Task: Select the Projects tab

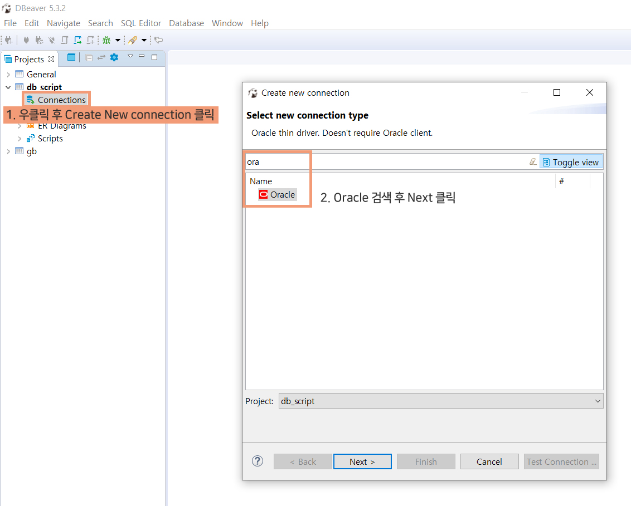Action: tap(29, 59)
